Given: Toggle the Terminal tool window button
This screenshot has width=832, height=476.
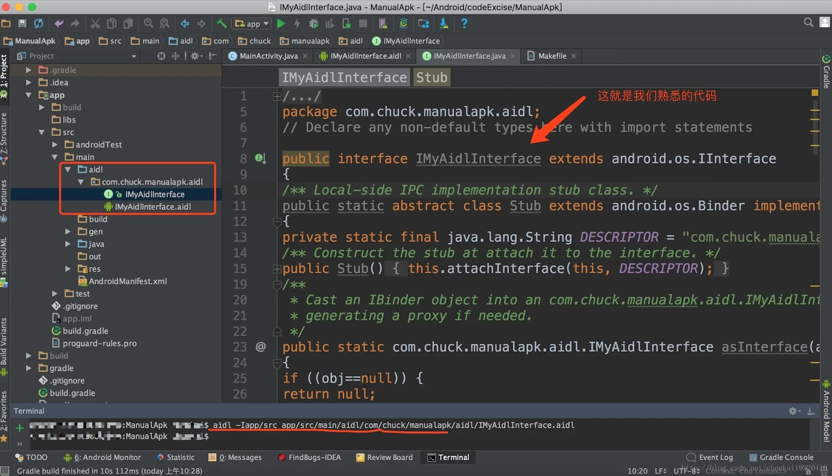Looking at the screenshot, I should 448,457.
